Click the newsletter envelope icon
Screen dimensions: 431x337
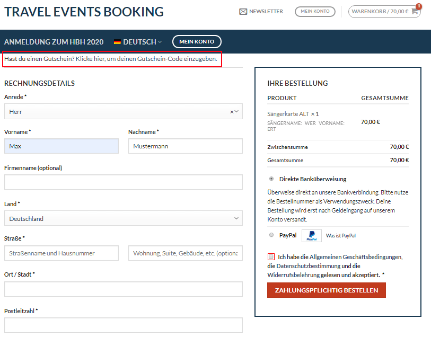click(243, 12)
